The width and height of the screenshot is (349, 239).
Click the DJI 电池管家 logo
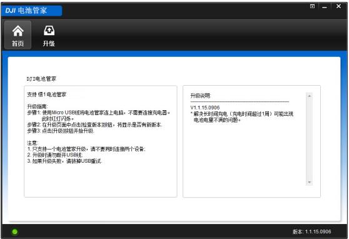[x=31, y=11]
